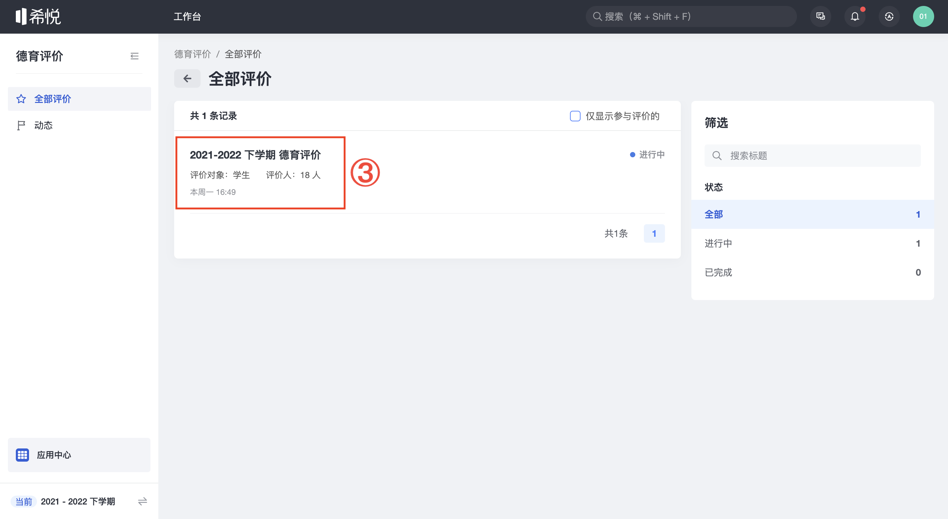948x519 pixels.
Task: Click 2021 - 2022 下学期 semester label
Action: (78, 501)
